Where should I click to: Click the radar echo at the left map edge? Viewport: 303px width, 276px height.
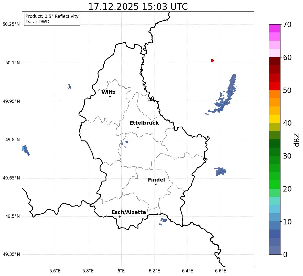(x=26, y=150)
